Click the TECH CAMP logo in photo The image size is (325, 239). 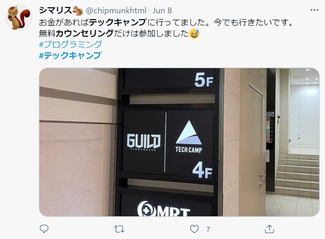(x=188, y=137)
